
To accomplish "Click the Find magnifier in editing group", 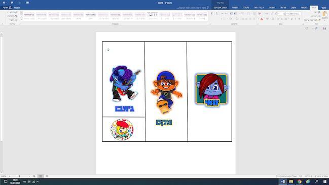I will point(16,12).
